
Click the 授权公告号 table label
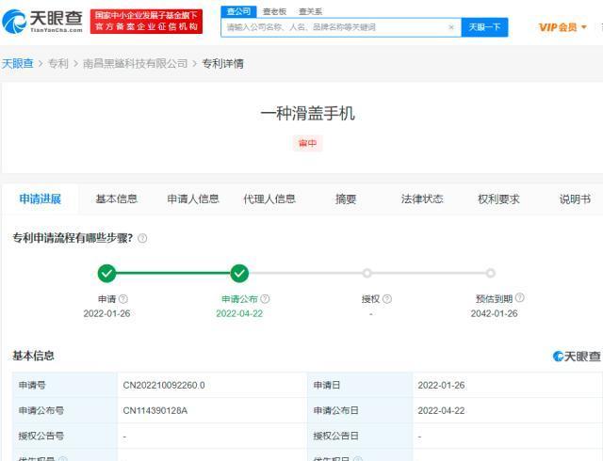pyautogui.click(x=41, y=436)
